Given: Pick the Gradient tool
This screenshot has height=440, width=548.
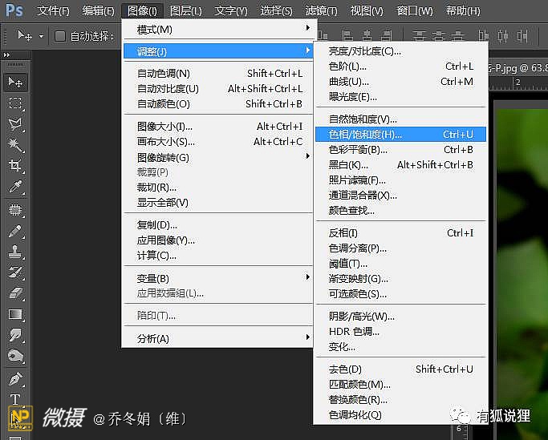Looking at the screenshot, I should tap(15, 314).
